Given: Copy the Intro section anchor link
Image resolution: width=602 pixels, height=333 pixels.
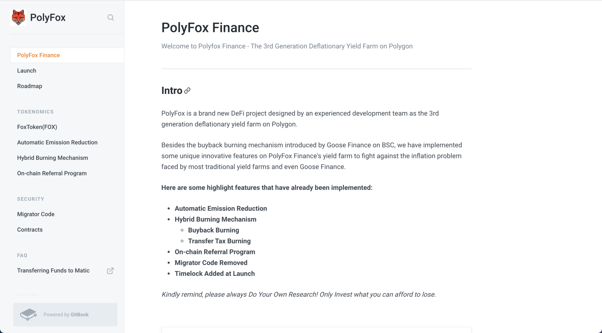Looking at the screenshot, I should tap(187, 91).
